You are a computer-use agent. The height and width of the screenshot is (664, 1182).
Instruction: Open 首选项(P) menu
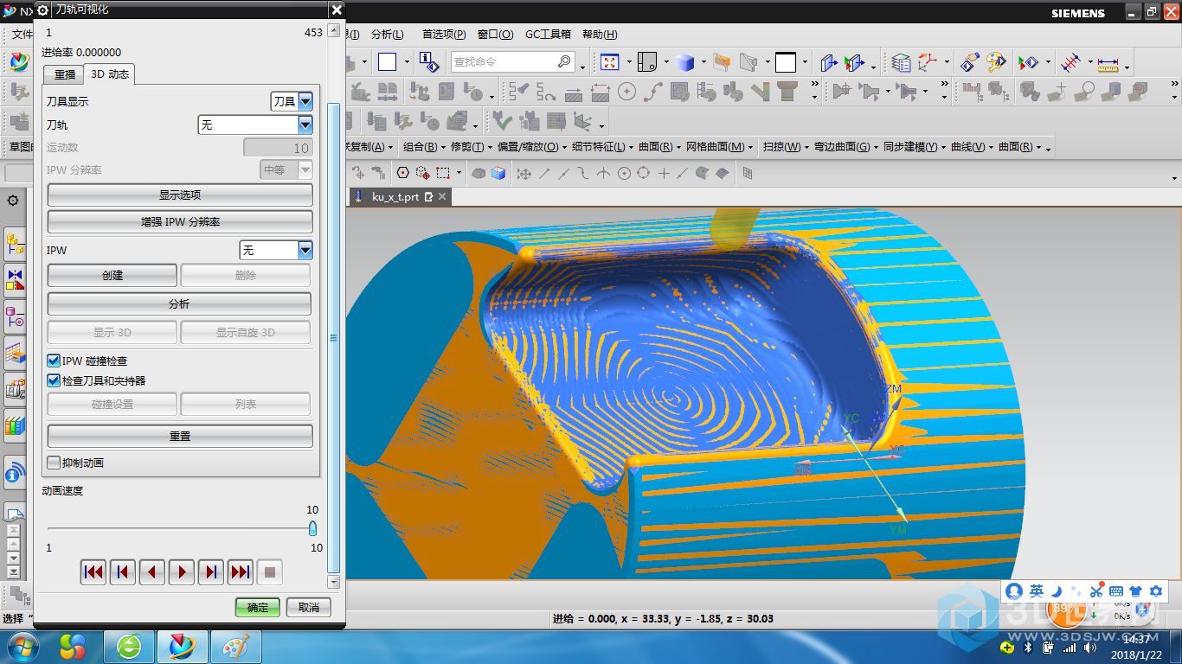[x=444, y=35]
